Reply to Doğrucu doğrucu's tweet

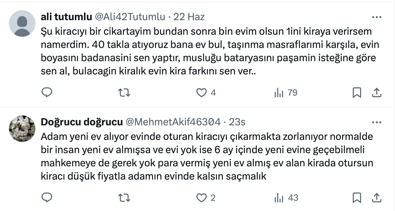coord(47,198)
